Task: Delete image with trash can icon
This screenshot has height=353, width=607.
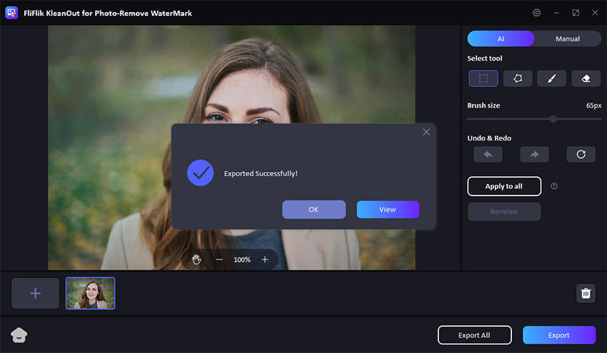Action: click(586, 293)
